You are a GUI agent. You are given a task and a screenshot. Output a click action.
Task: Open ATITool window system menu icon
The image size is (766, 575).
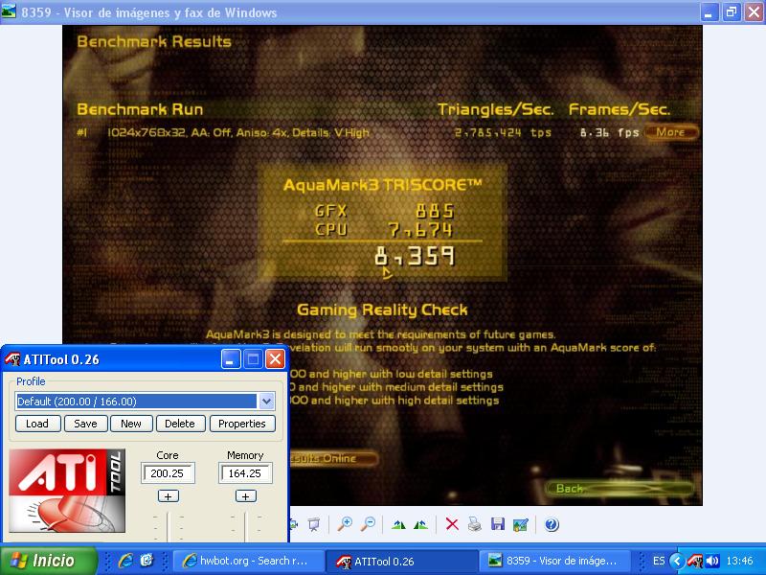[x=12, y=359]
